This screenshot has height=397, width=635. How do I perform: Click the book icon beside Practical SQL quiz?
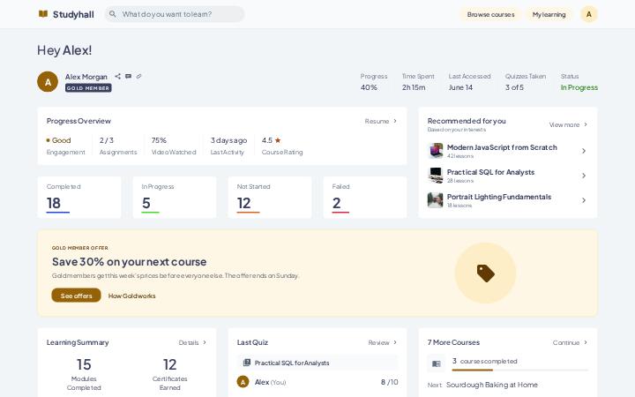pos(247,363)
